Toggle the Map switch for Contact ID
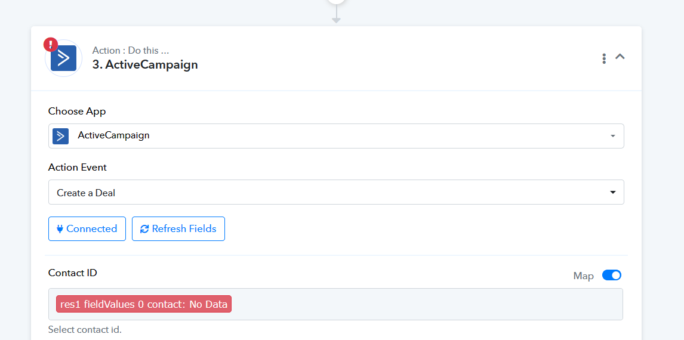The height and width of the screenshot is (340, 684). point(612,275)
